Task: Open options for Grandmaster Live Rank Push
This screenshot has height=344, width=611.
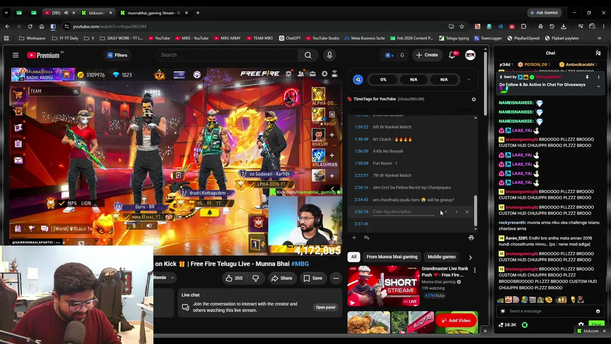Action: pos(474,270)
